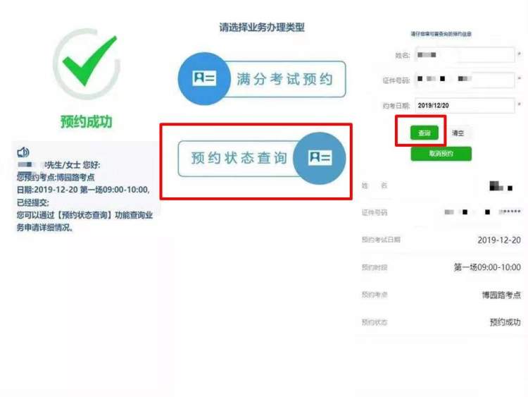Click the 清空 clear button
Image resolution: width=528 pixels, height=397 pixels.
tap(458, 133)
